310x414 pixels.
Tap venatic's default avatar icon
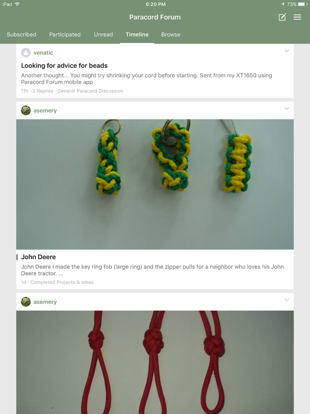tap(26, 53)
